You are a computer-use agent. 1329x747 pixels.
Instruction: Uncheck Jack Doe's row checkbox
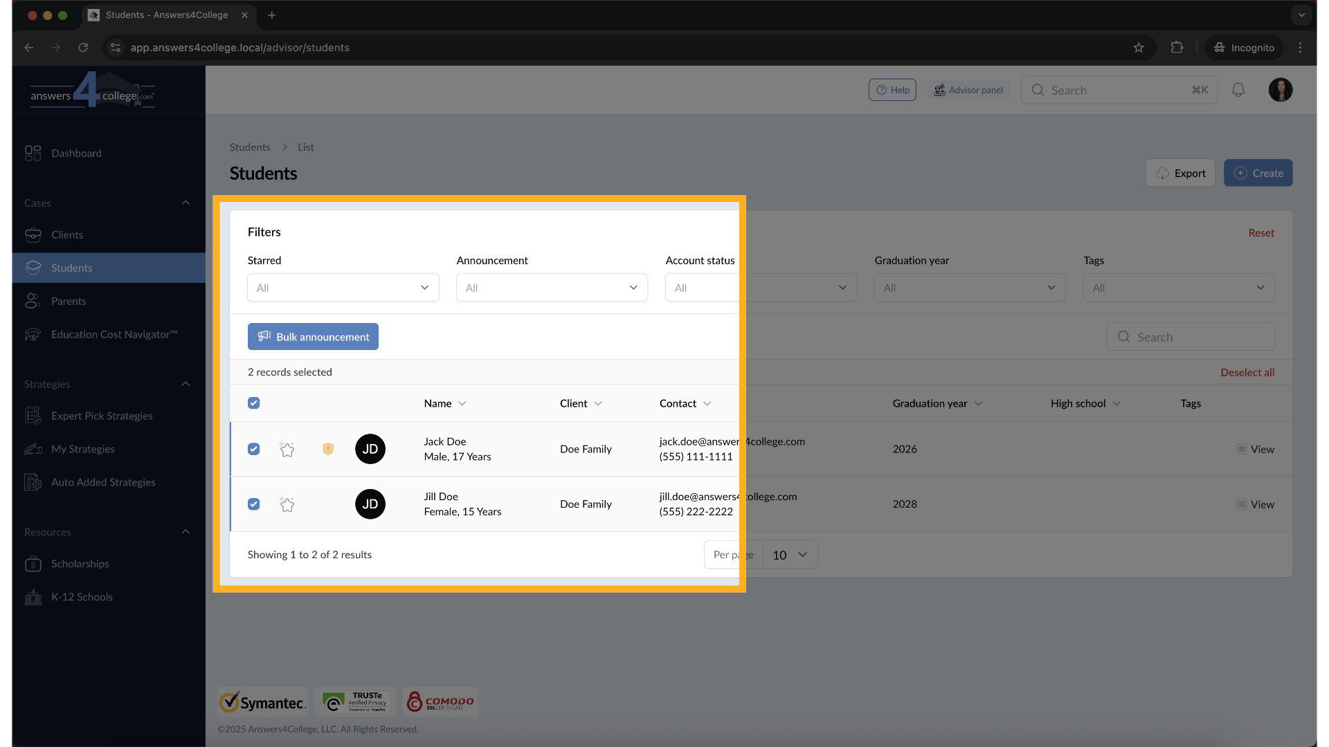click(x=254, y=449)
